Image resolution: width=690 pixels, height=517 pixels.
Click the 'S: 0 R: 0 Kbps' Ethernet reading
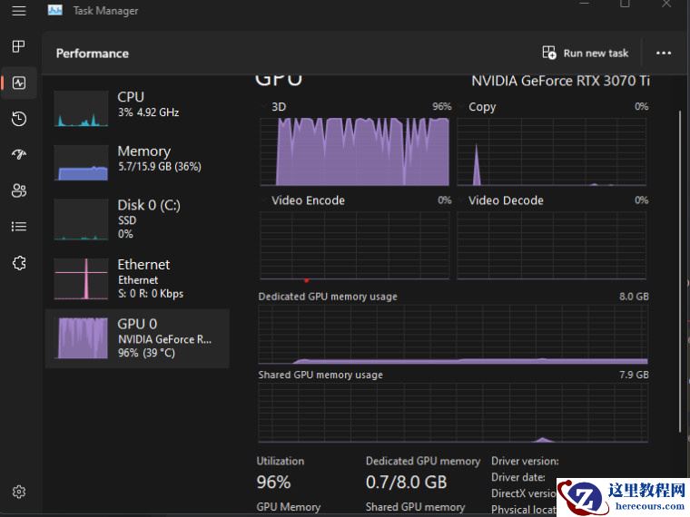[x=151, y=294]
